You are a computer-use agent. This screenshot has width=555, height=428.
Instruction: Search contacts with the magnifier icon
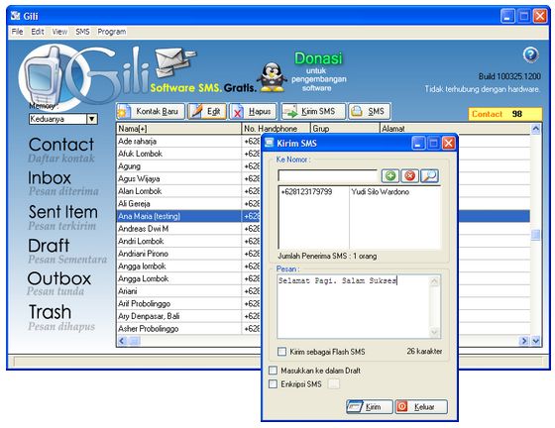click(430, 175)
